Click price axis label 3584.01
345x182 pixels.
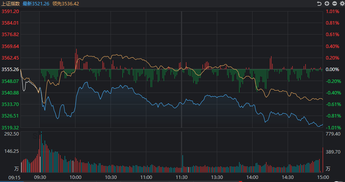[x=10, y=23]
